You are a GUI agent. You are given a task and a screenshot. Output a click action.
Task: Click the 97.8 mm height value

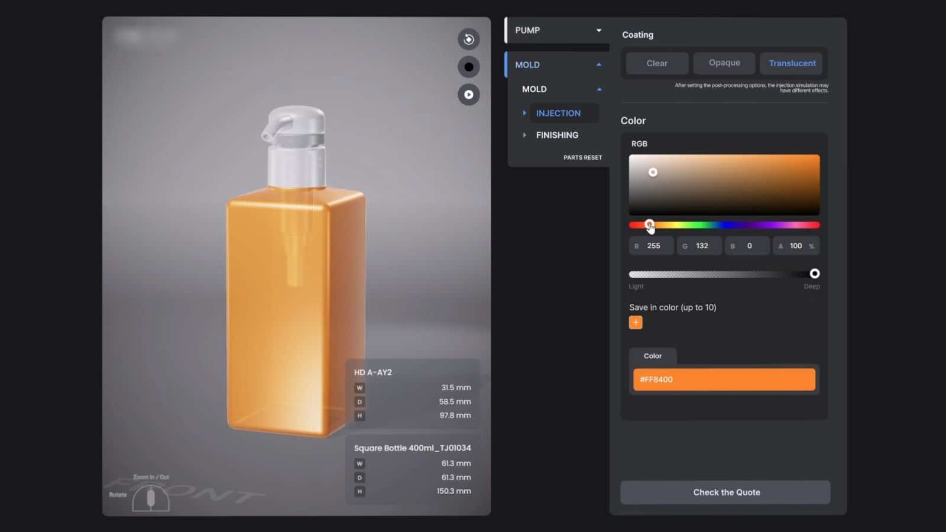pos(455,416)
